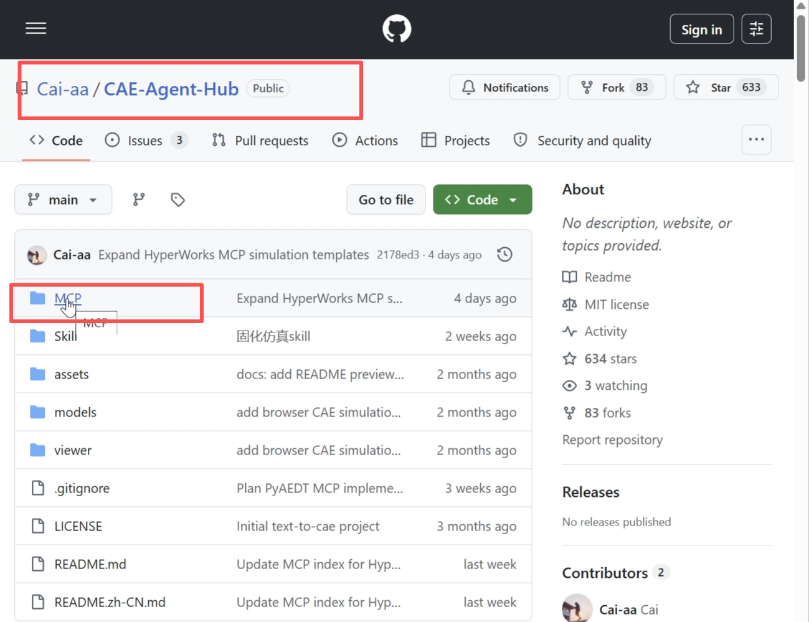This screenshot has width=809, height=622.
Task: Open commit '固化仿真skill' for Skill folder
Action: [x=273, y=336]
